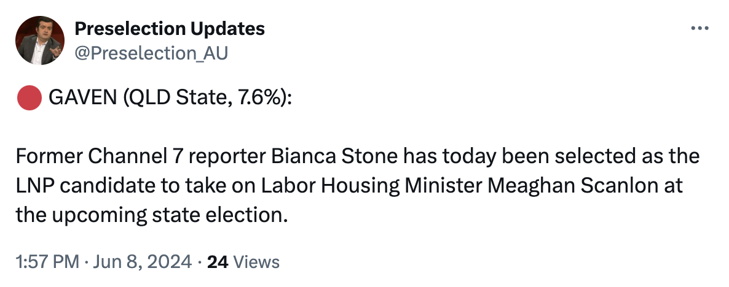Click the Views label text
Screen dimensions: 729x287
click(x=256, y=262)
